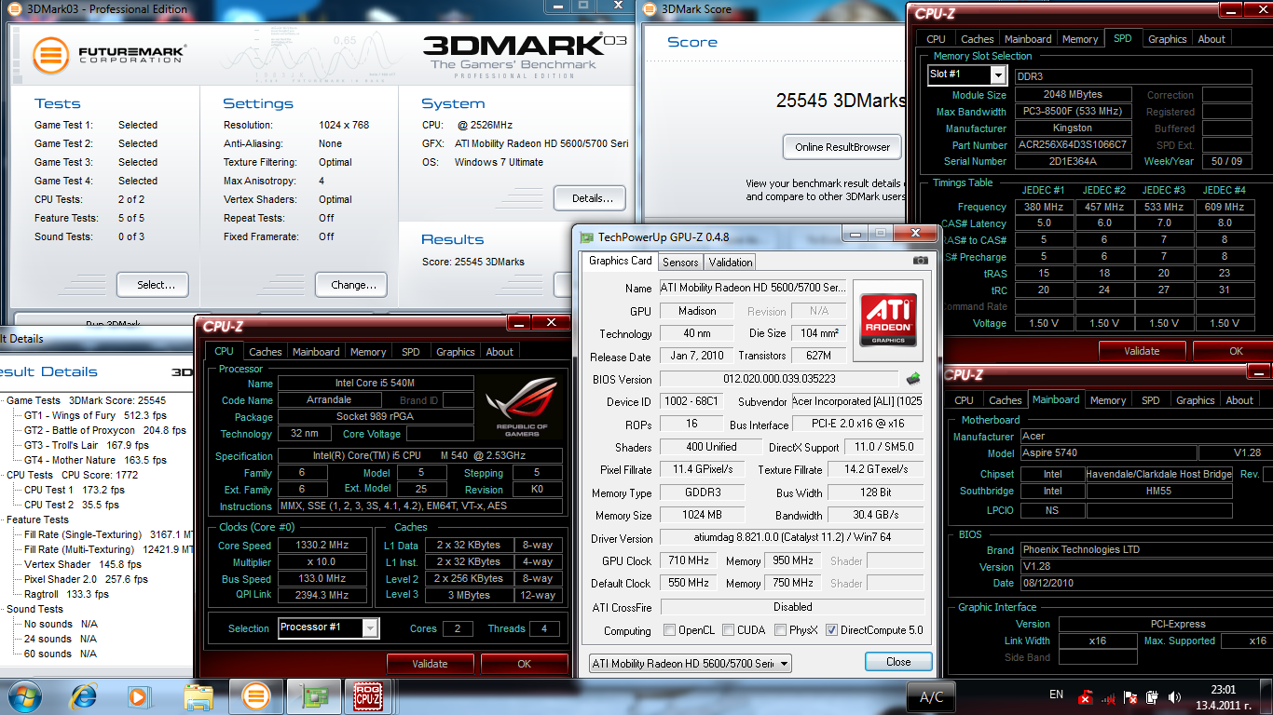This screenshot has width=1273, height=715.
Task: Click the Futuremark Corporation logo
Action: pos(108,54)
